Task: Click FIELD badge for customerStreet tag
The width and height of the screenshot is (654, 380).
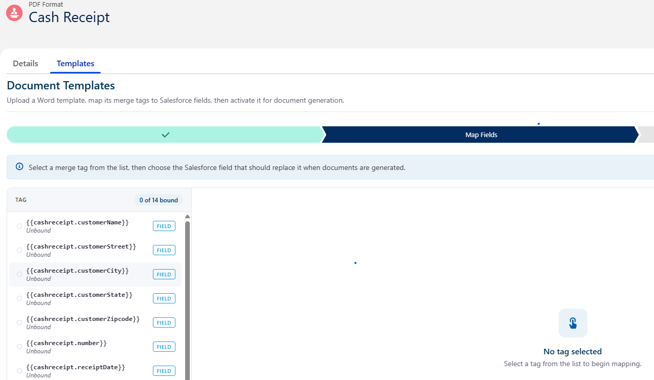Action: (164, 250)
